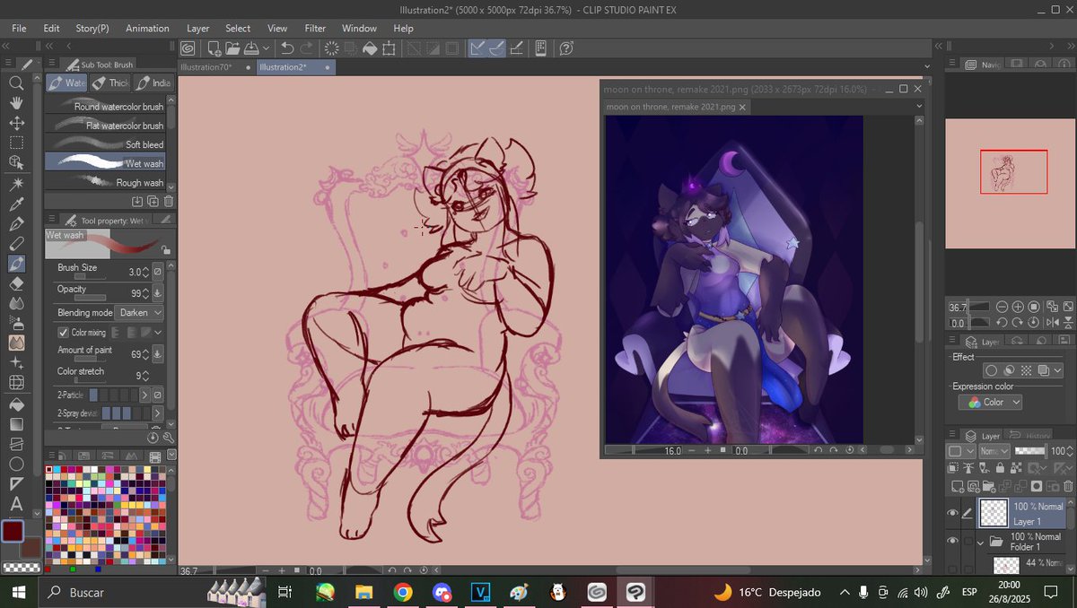Toggle Snap to grid toolbar icon

click(516, 48)
